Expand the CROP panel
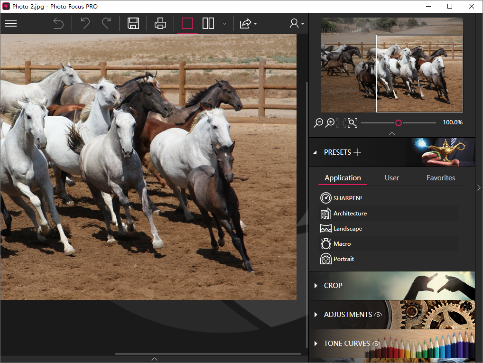 point(333,285)
